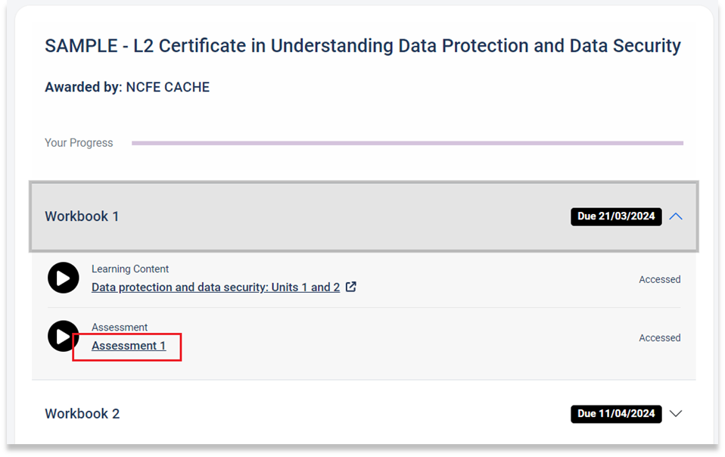Click the Workbook 1 section header
The width and height of the screenshot is (725, 457).
tap(364, 216)
